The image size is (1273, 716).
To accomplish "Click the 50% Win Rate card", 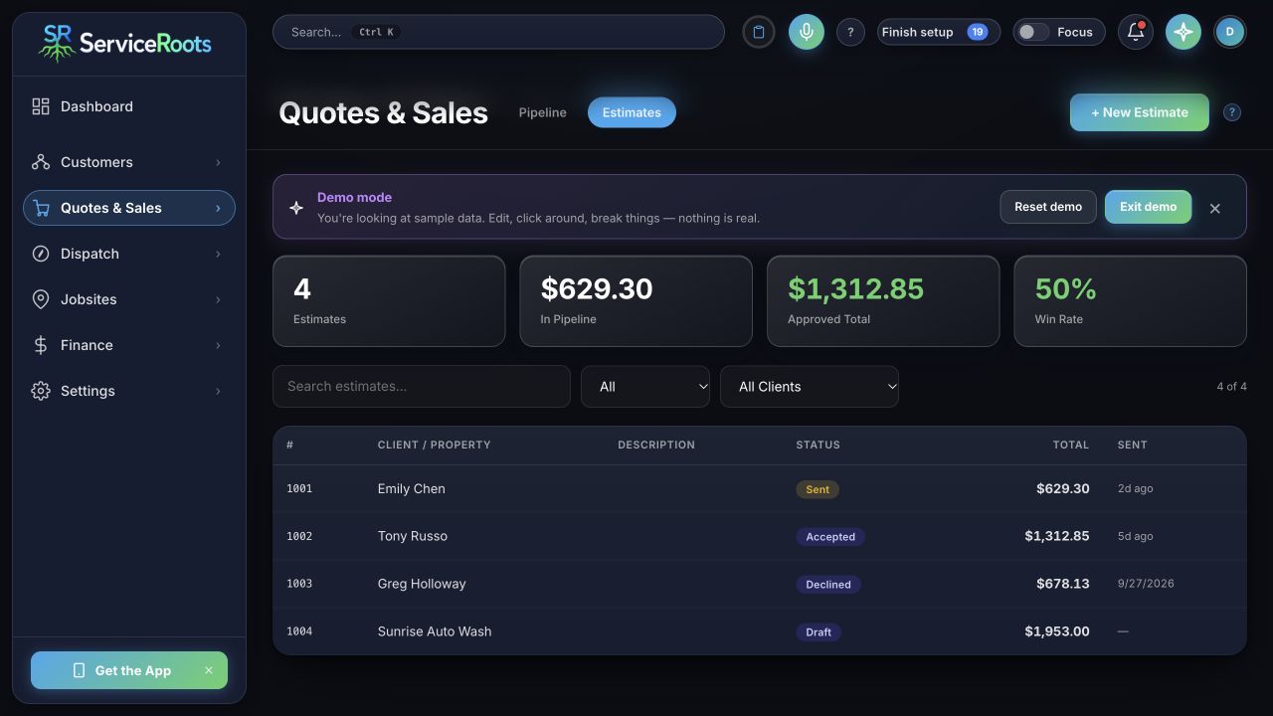I will tap(1130, 301).
